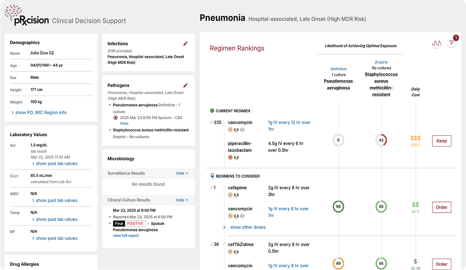Click kidney icon under piperacillin-tazobactam
This screenshot has width=466, height=270.
[236, 157]
